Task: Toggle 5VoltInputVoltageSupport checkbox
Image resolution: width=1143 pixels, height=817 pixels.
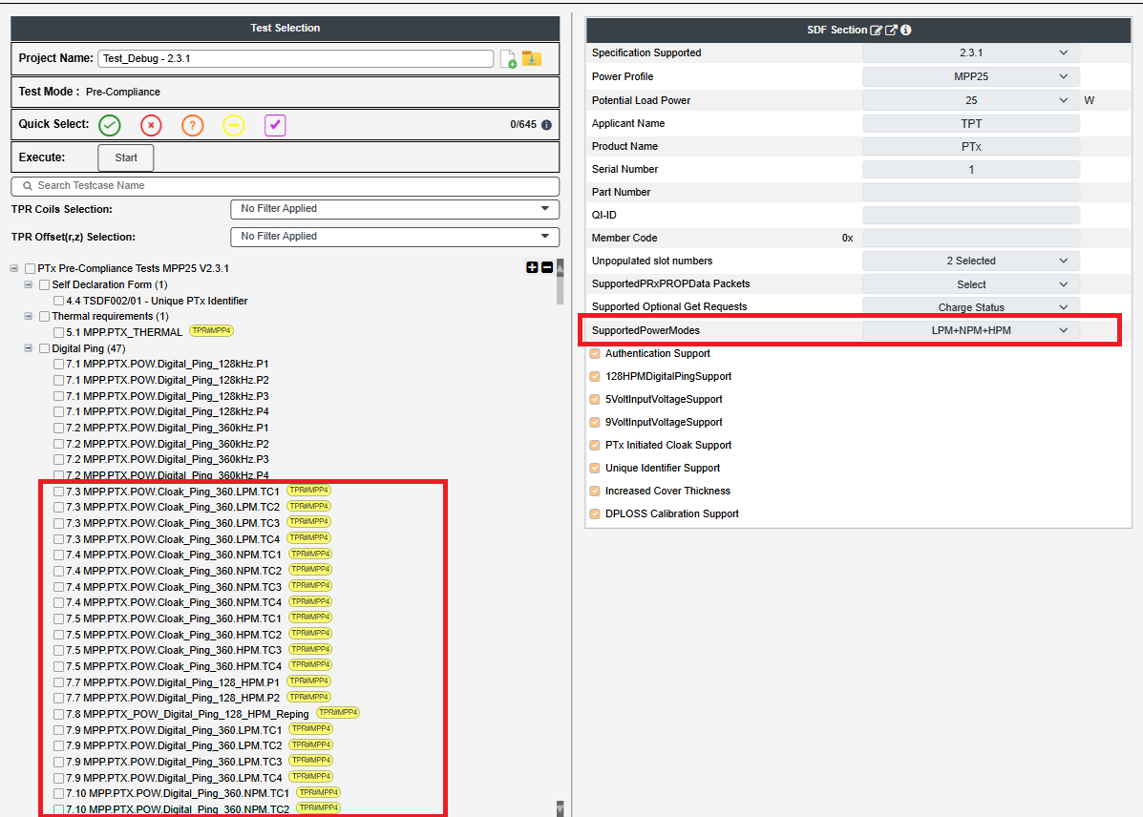Action: [595, 399]
